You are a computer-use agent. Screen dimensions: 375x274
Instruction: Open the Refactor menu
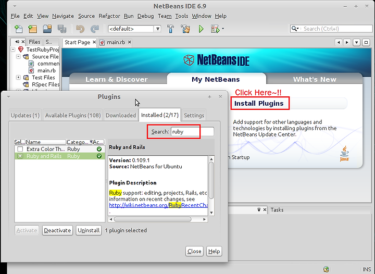point(109,16)
